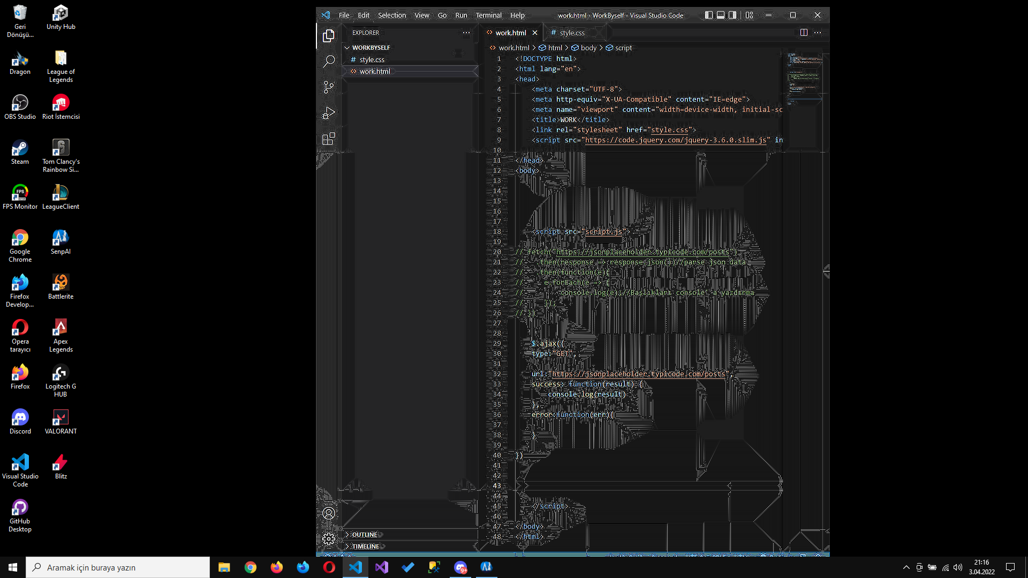Toggle the primary side bar layout button
This screenshot has height=578, width=1028.
point(709,16)
